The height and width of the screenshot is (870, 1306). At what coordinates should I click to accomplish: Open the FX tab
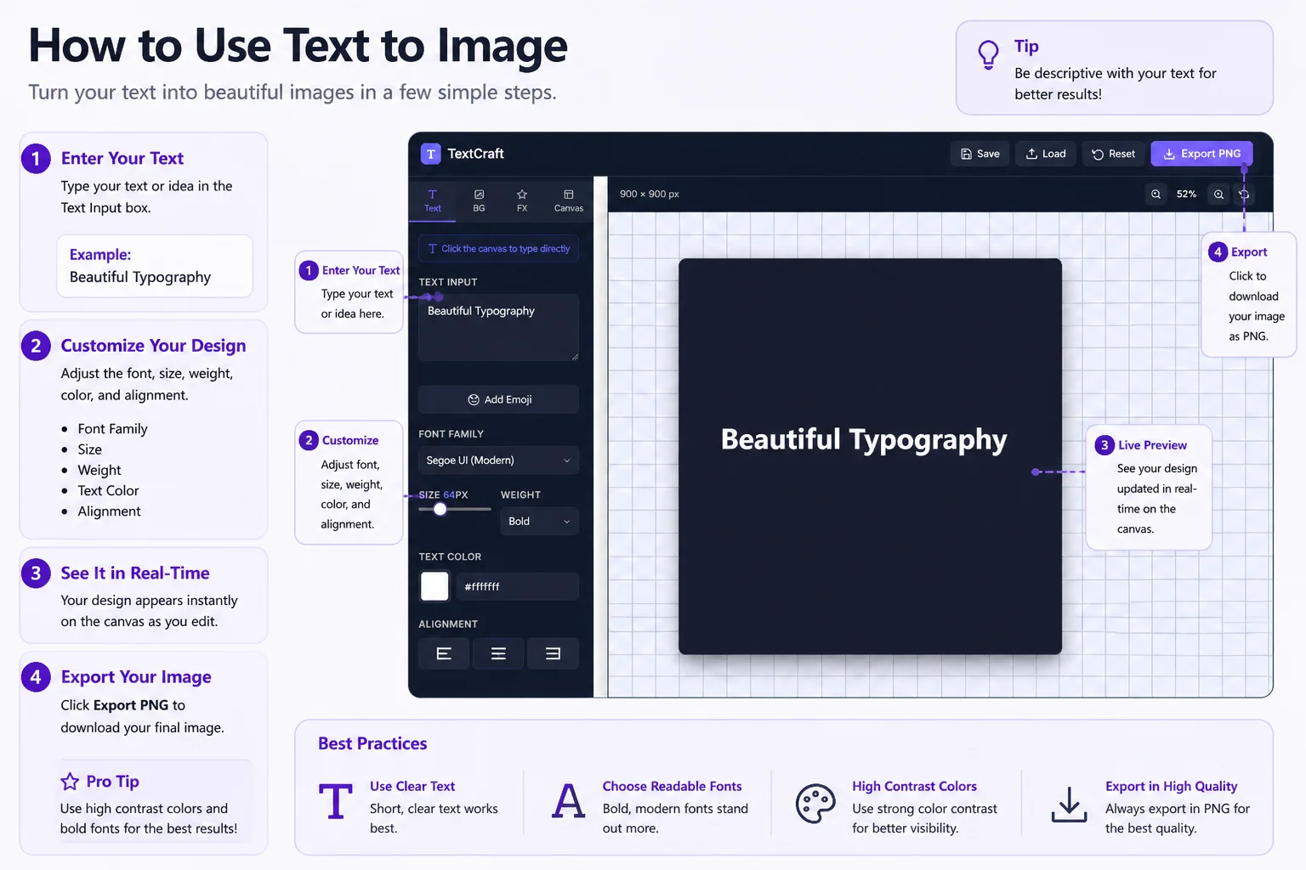522,201
